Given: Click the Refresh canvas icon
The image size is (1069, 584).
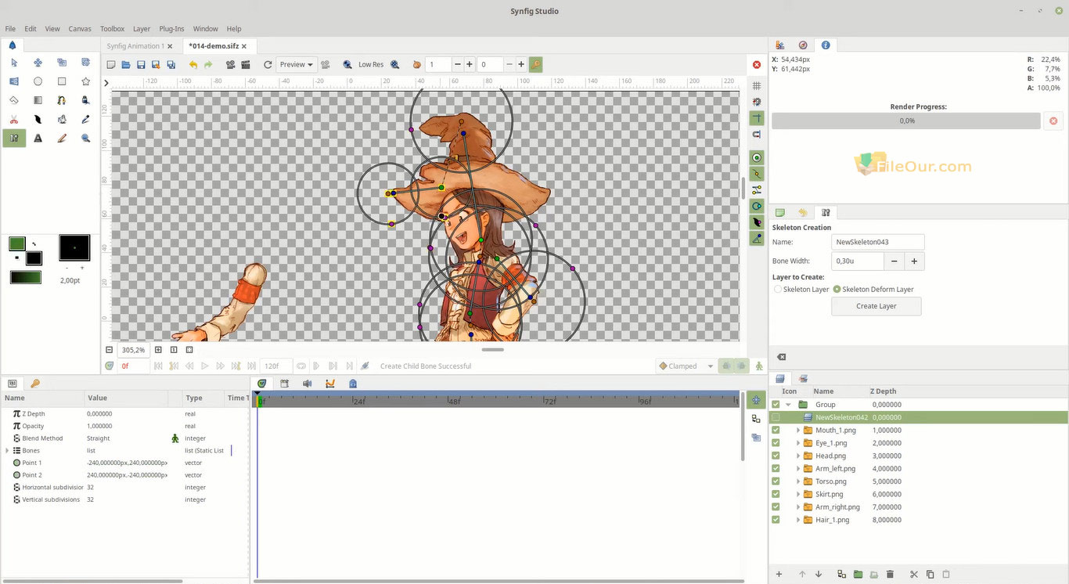Looking at the screenshot, I should [x=268, y=65].
